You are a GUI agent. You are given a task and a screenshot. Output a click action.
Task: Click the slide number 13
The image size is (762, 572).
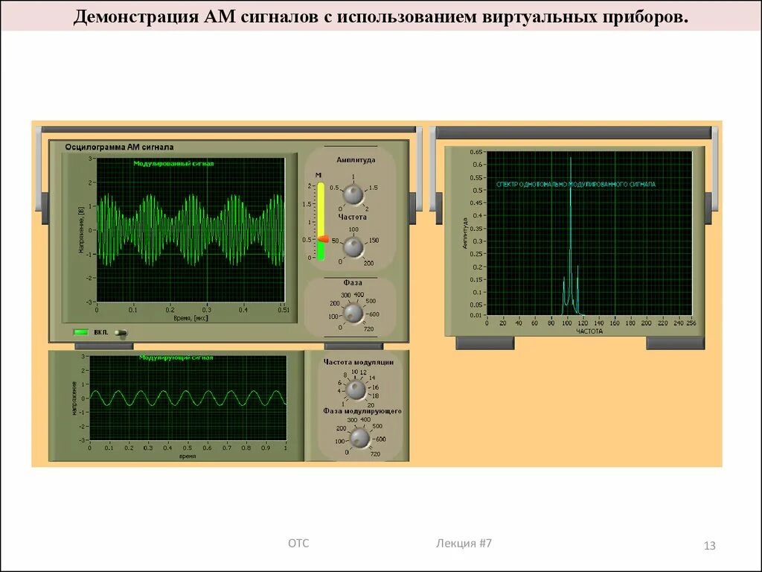pyautogui.click(x=709, y=546)
